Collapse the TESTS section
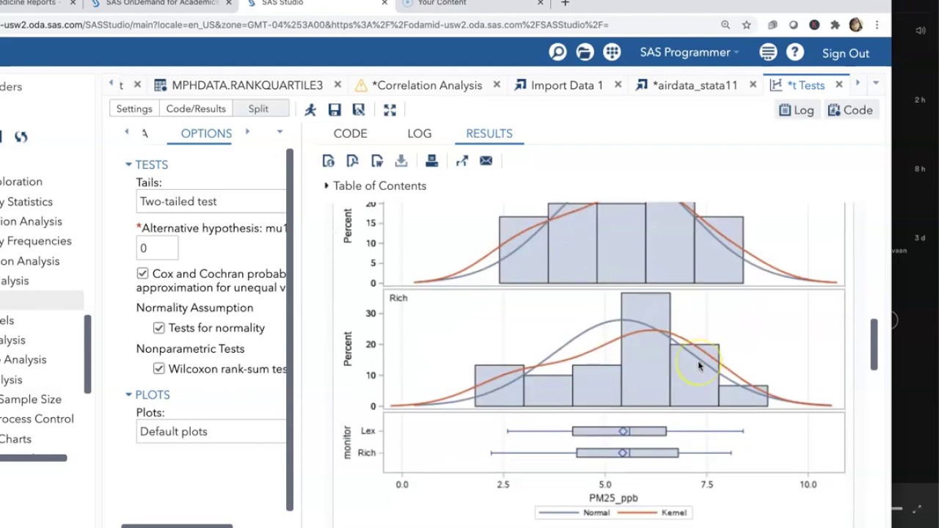Image resolution: width=939 pixels, height=528 pixels. coord(128,165)
